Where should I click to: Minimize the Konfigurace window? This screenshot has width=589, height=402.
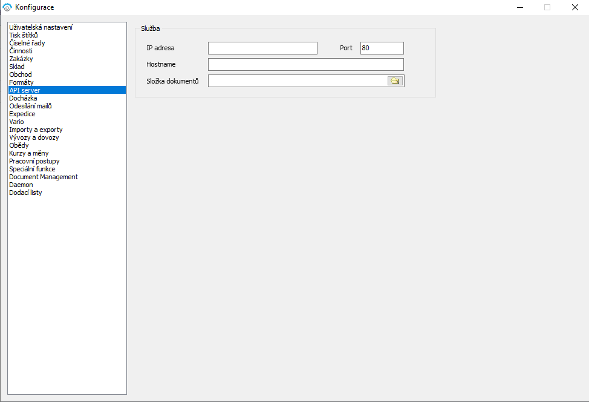click(x=520, y=7)
